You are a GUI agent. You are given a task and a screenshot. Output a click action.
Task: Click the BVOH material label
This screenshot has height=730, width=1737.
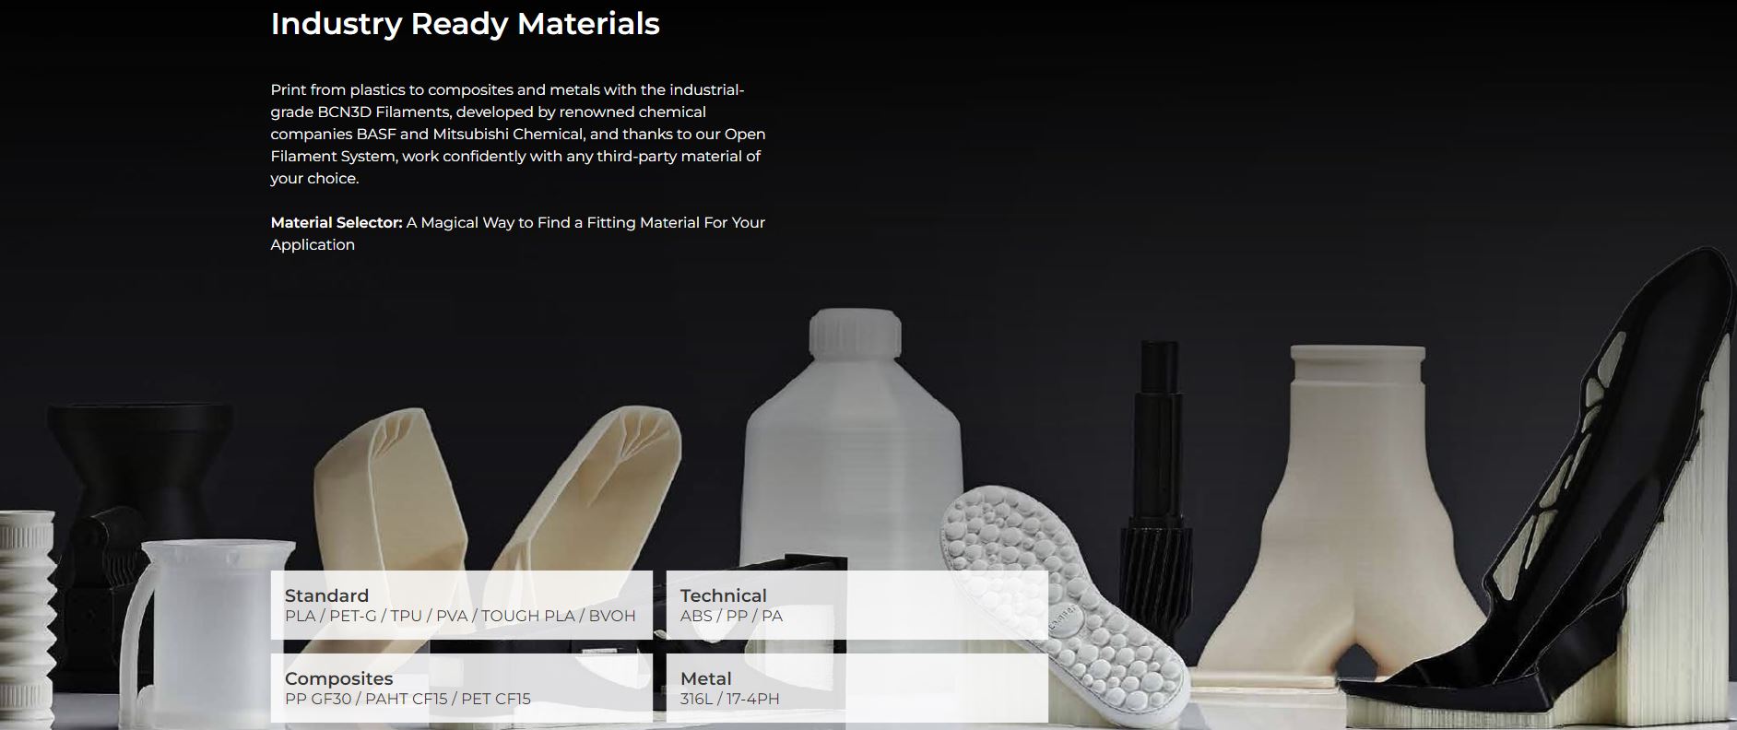click(612, 616)
